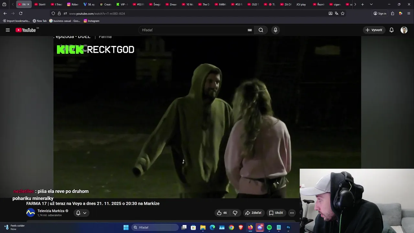Open the YouTube guide hamburger menu
This screenshot has height=233, width=414.
coord(8,30)
